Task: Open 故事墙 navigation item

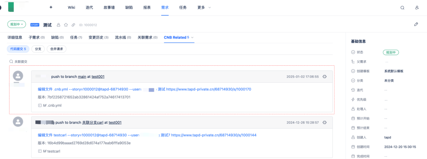Action: coord(109,7)
